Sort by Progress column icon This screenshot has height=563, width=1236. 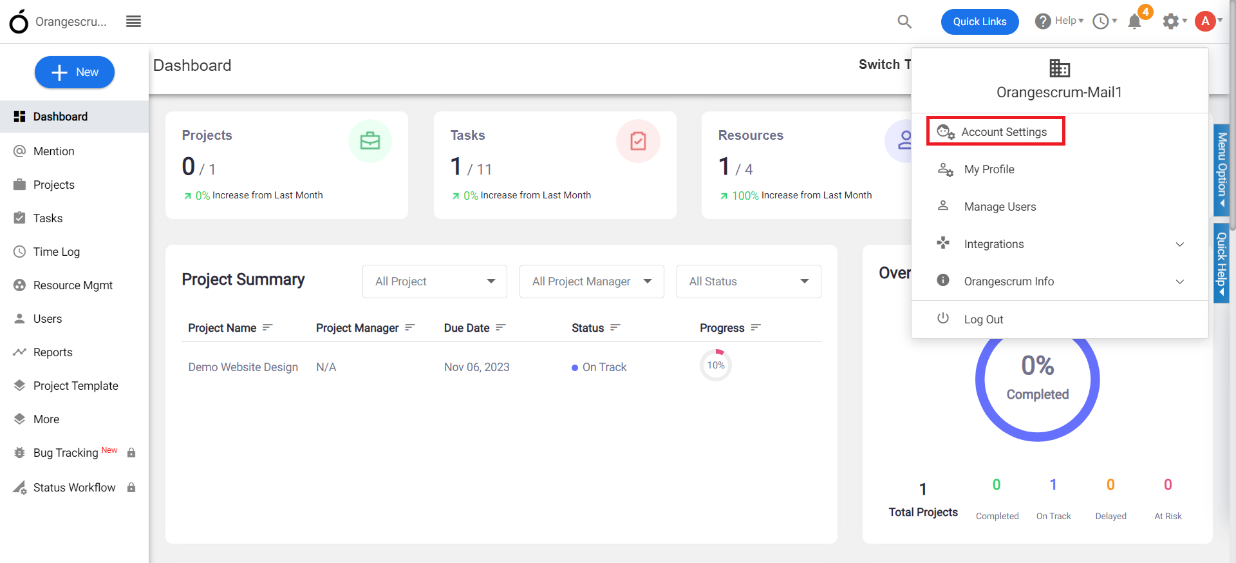coord(756,327)
